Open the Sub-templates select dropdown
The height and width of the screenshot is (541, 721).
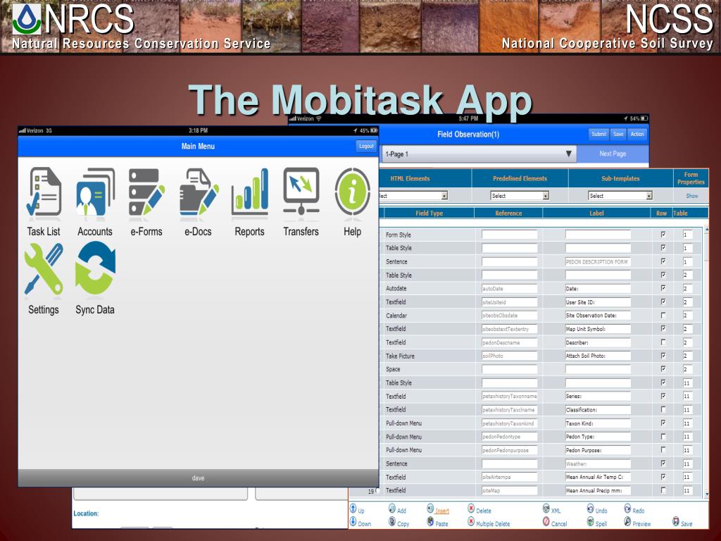(x=620, y=196)
